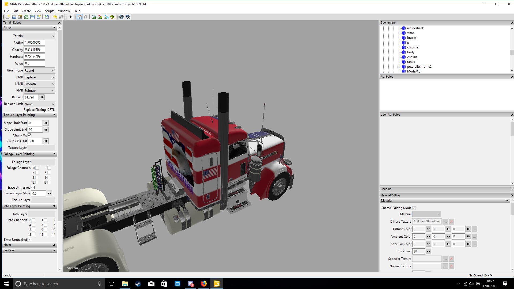Viewport: 514px width, 289px height.
Task: Click the Diffuse Color picker button
Action: coord(474,229)
